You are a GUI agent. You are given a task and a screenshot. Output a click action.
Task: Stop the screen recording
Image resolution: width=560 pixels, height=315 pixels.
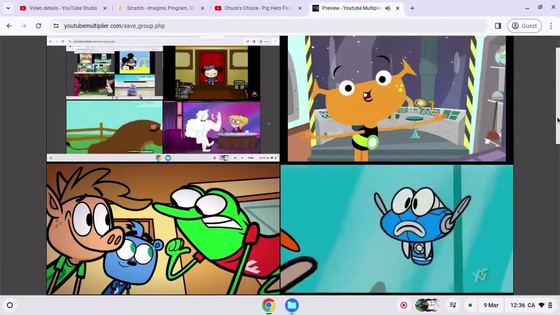pos(404,305)
